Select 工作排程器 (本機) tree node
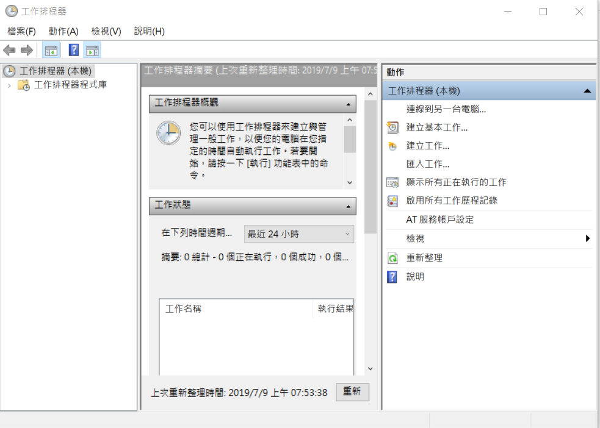The width and height of the screenshot is (600, 428). [48, 71]
